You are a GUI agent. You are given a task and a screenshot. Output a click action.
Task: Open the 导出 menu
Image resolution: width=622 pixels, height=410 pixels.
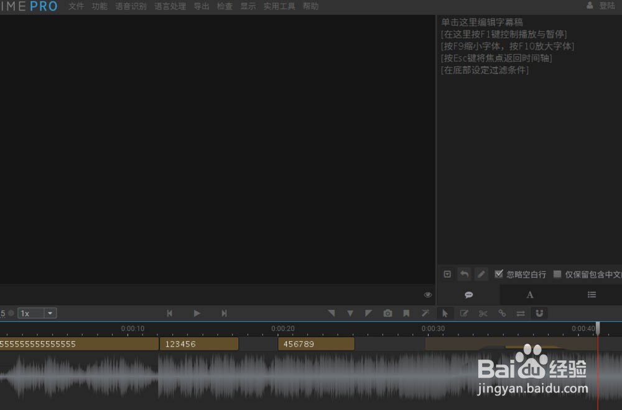pos(202,6)
